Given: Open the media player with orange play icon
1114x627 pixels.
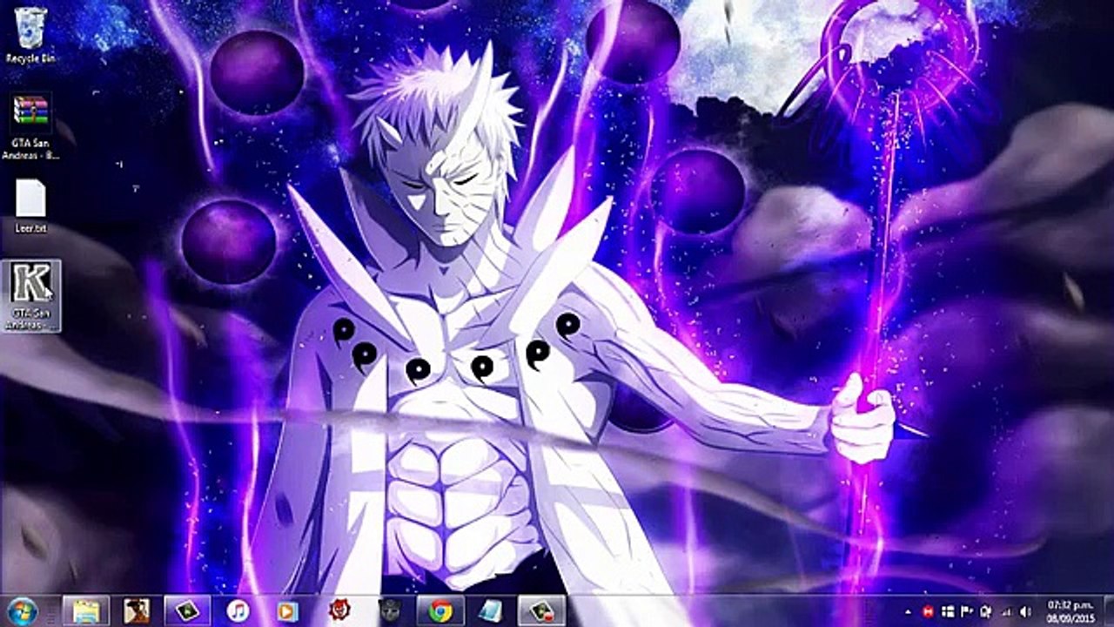Looking at the screenshot, I should tap(287, 611).
